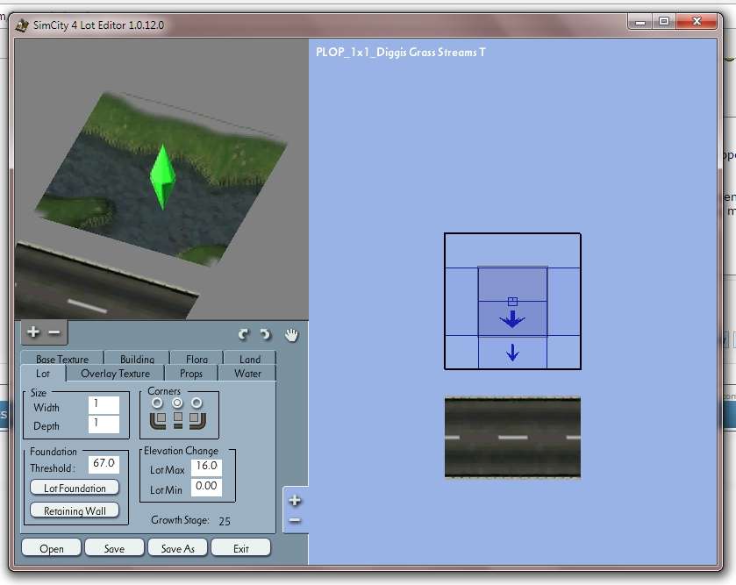The height and width of the screenshot is (585, 736).
Task: Rotate the preview clockwise
Action: tap(266, 334)
